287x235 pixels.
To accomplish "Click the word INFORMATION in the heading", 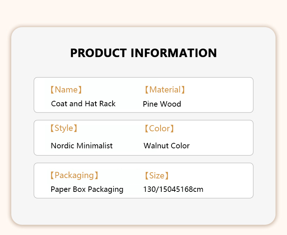I will (x=173, y=53).
